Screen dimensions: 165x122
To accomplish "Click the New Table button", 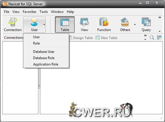I will [x=106, y=38].
